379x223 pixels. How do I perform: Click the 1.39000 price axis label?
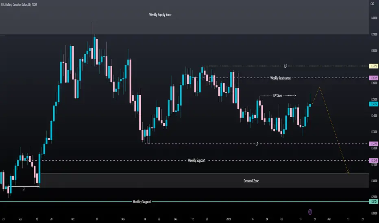tap(374, 34)
